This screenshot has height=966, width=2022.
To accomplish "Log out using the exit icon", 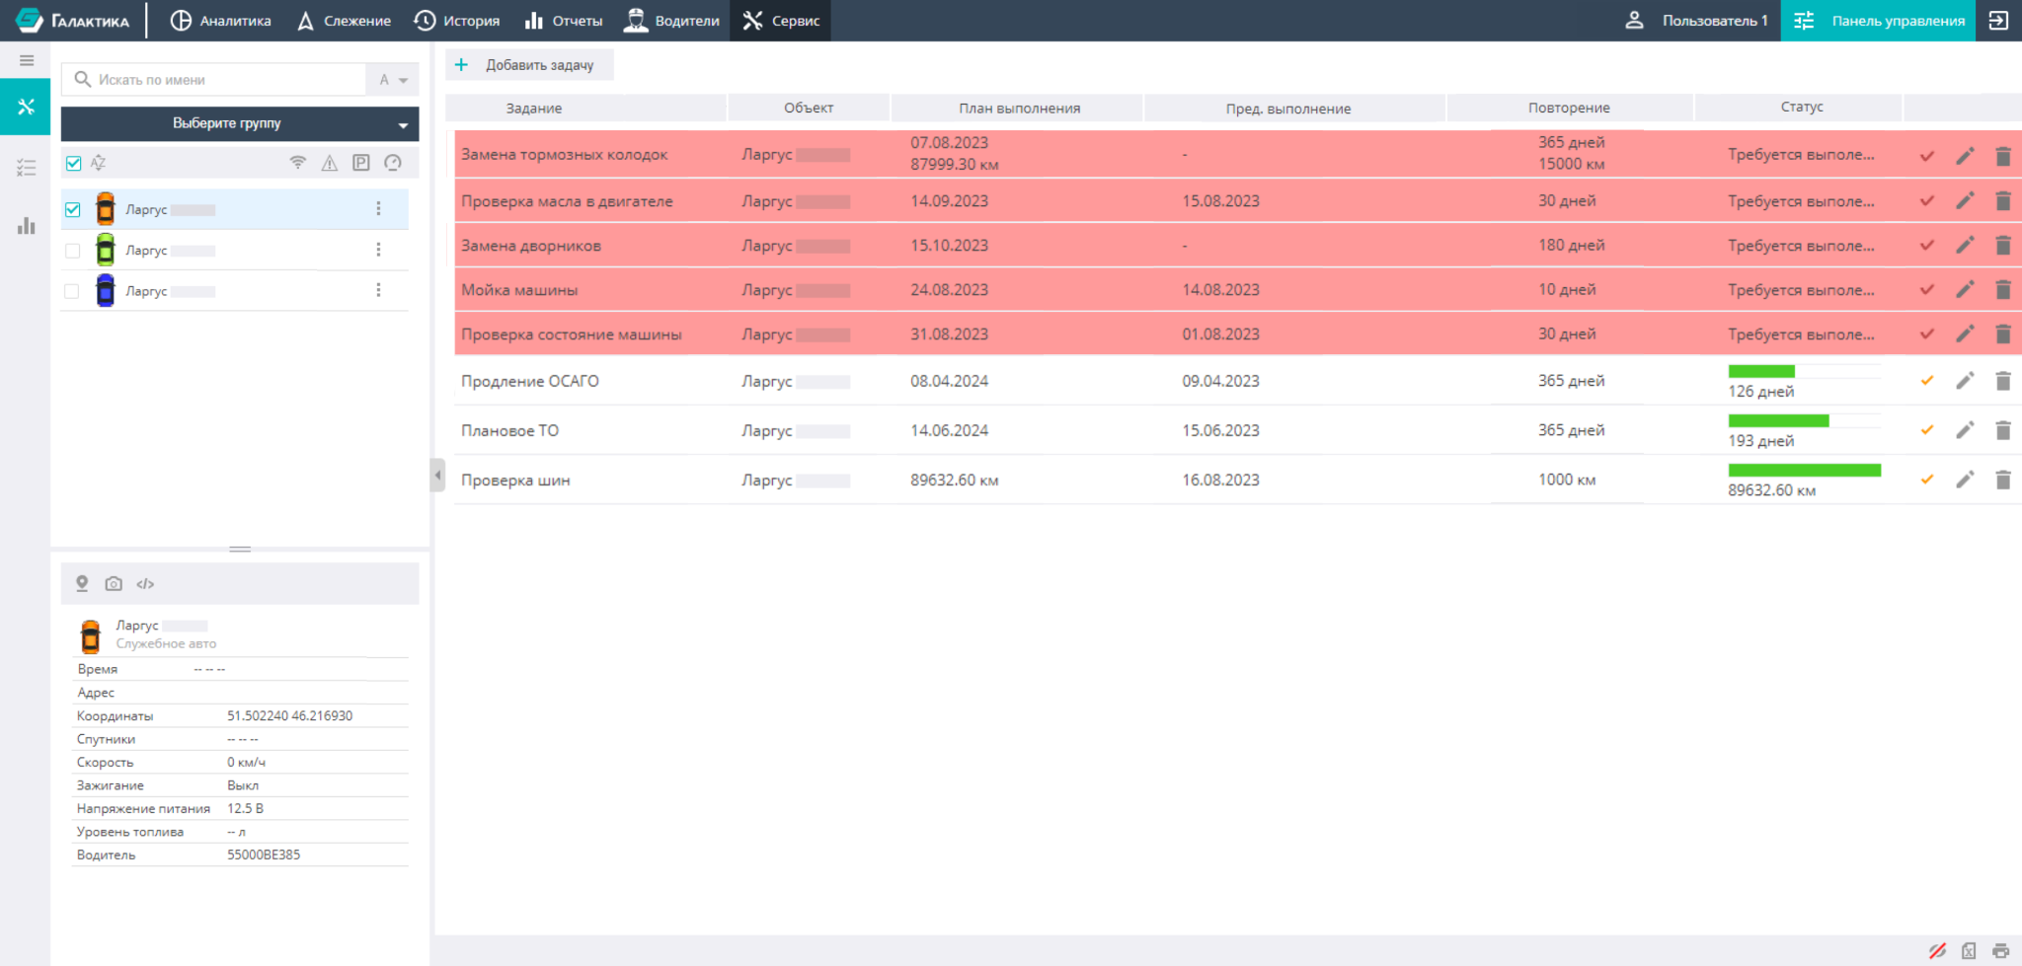I will click(1998, 21).
